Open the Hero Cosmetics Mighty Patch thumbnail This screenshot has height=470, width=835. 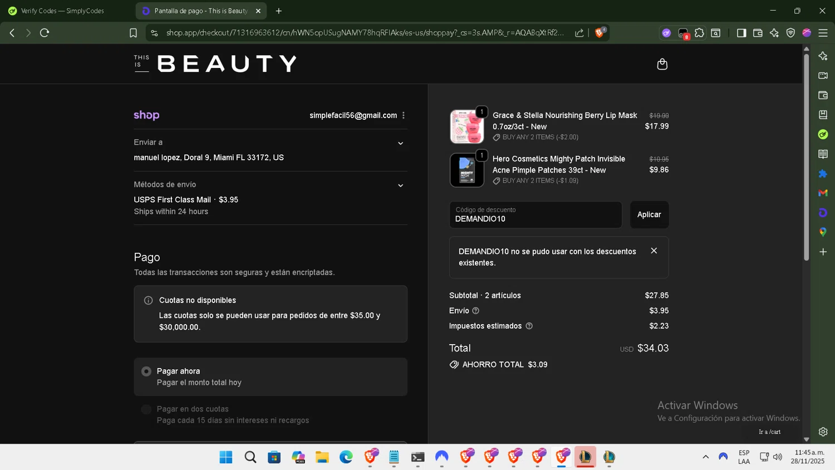point(467,170)
